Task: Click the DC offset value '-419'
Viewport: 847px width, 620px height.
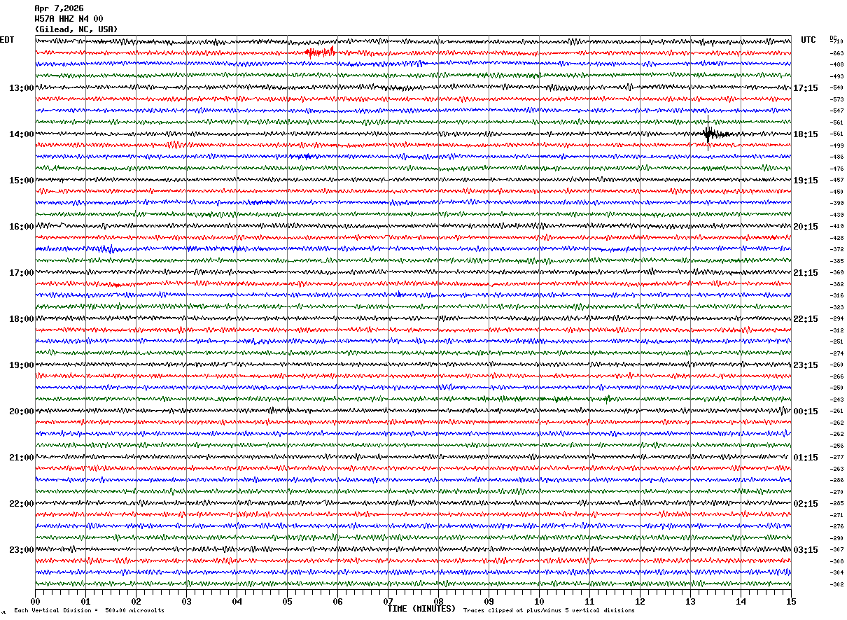Action: (836, 226)
